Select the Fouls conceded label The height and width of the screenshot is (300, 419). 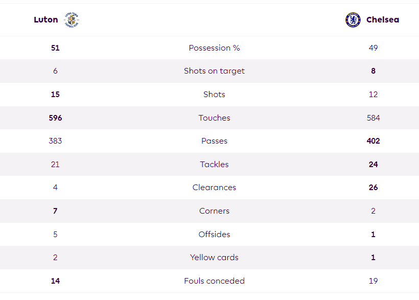coord(214,281)
